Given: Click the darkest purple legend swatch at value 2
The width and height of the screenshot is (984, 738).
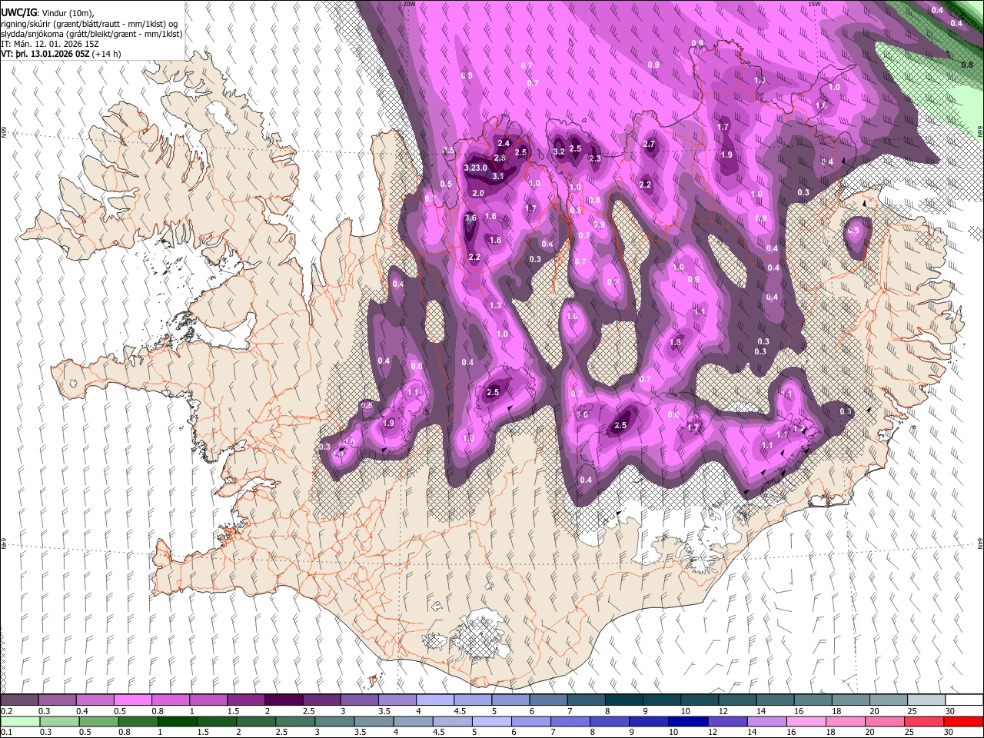Looking at the screenshot, I should 283,700.
